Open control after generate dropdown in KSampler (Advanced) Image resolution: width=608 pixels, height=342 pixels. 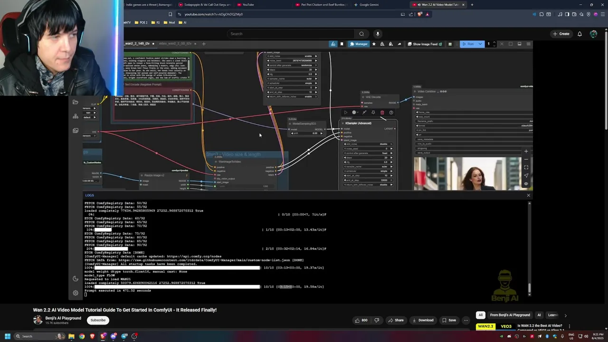369,153
